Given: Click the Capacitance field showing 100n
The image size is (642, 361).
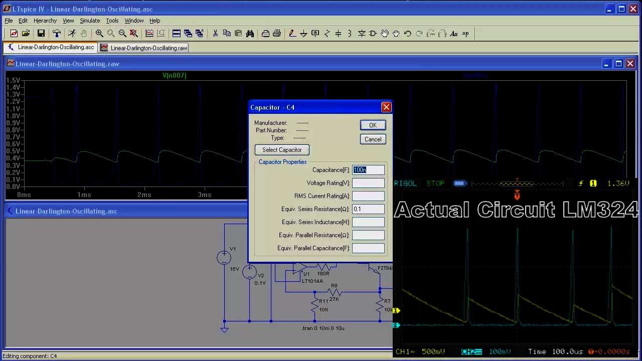Looking at the screenshot, I should pyautogui.click(x=368, y=170).
